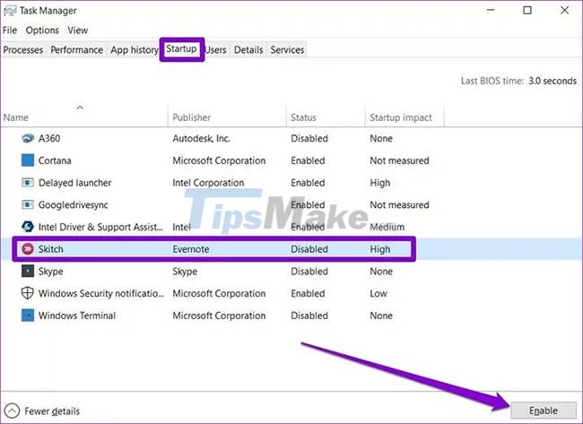Click Autodesk, Inc. publisher cell
The width and height of the screenshot is (583, 424).
pyautogui.click(x=201, y=139)
